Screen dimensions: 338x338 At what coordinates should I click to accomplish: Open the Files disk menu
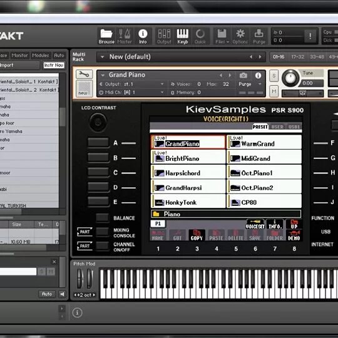coord(222,36)
